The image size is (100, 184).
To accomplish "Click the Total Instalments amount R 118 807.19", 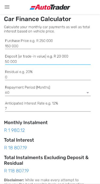I will click(x=16, y=171).
